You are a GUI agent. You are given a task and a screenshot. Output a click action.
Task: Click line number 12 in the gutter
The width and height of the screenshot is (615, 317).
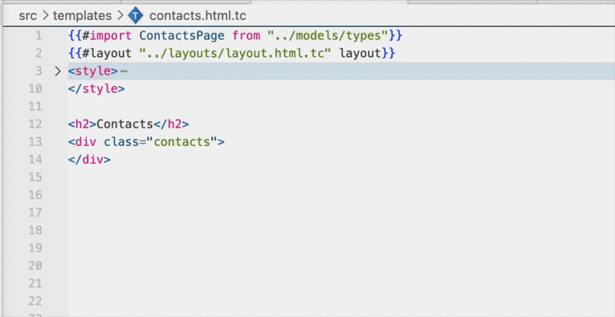coord(35,124)
